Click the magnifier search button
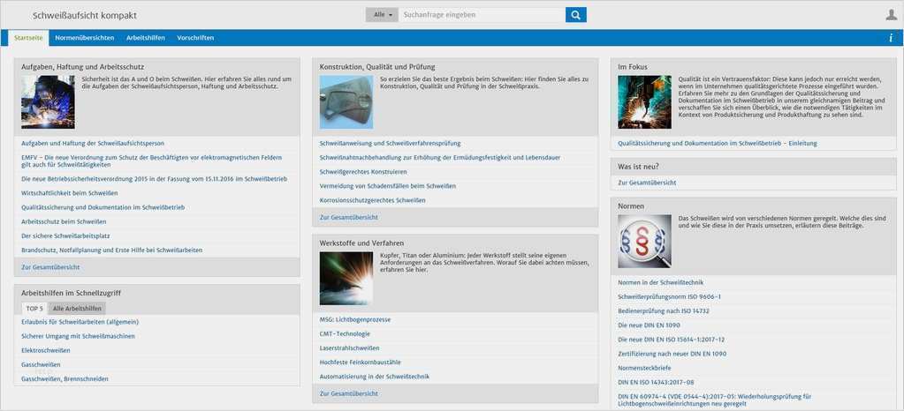 click(576, 15)
